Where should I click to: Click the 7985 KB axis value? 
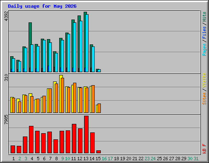tap(6, 120)
